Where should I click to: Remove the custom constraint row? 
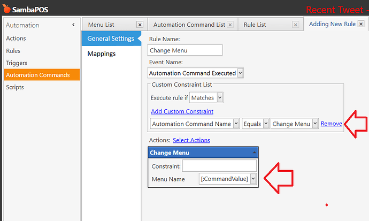(x=331, y=124)
